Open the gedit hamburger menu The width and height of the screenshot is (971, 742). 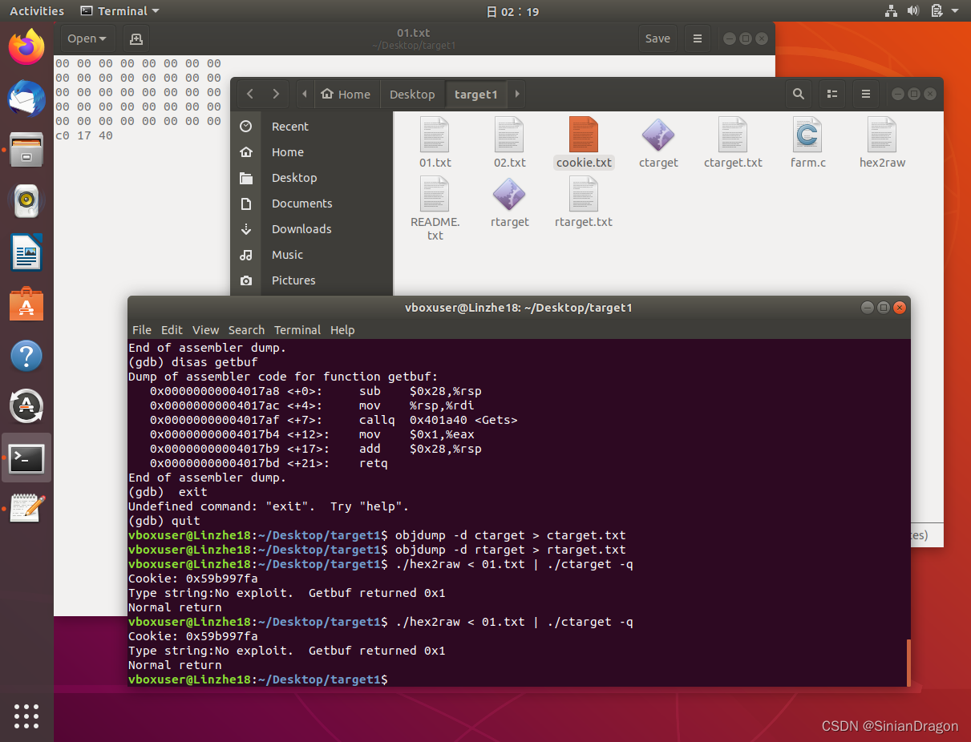[x=697, y=38]
